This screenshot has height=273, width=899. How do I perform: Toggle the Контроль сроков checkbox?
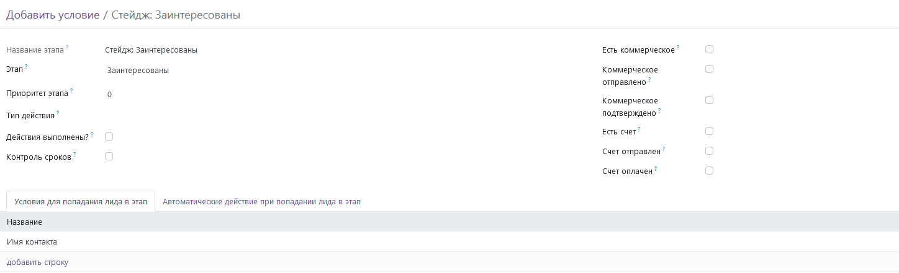click(109, 157)
